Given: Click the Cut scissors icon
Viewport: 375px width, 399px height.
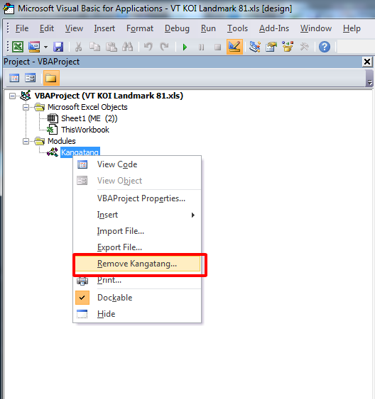Looking at the screenshot, I should 79,47.
